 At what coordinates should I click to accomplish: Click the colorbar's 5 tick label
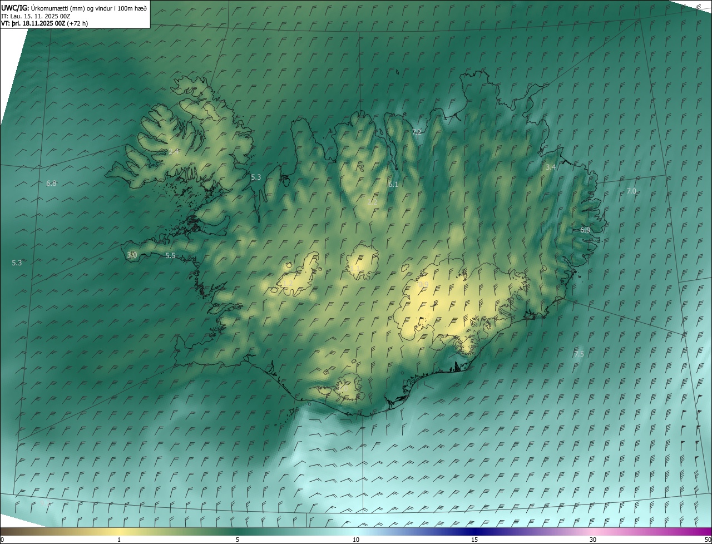pos(238,540)
